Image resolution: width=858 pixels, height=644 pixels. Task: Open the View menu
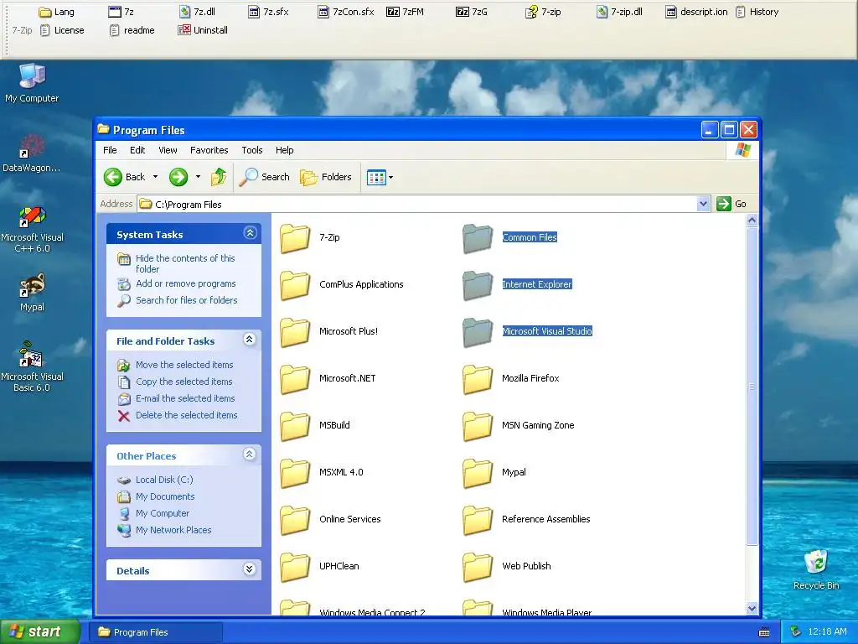[168, 150]
